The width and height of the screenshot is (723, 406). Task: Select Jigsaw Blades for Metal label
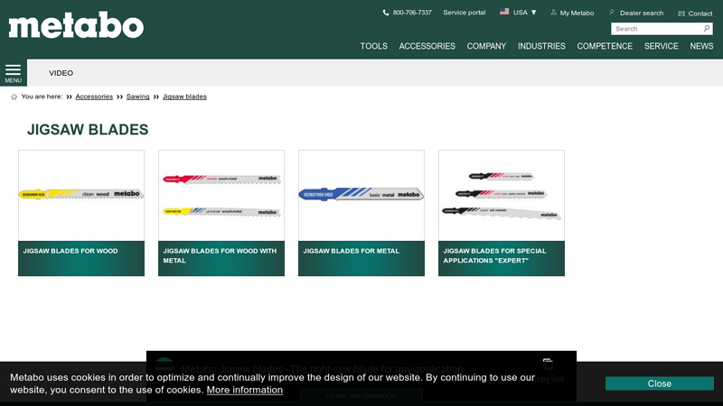pos(352,251)
